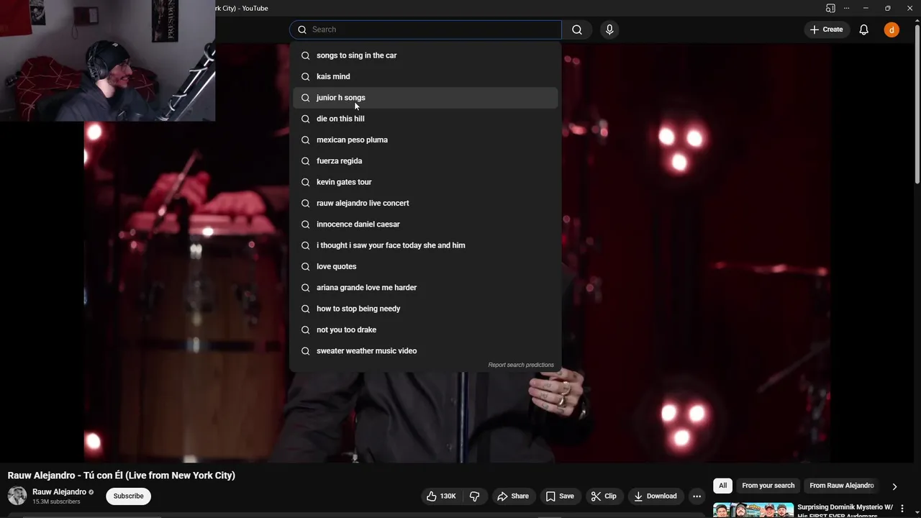Save the video to a playlist
This screenshot has height=518, width=921.
(x=560, y=496)
